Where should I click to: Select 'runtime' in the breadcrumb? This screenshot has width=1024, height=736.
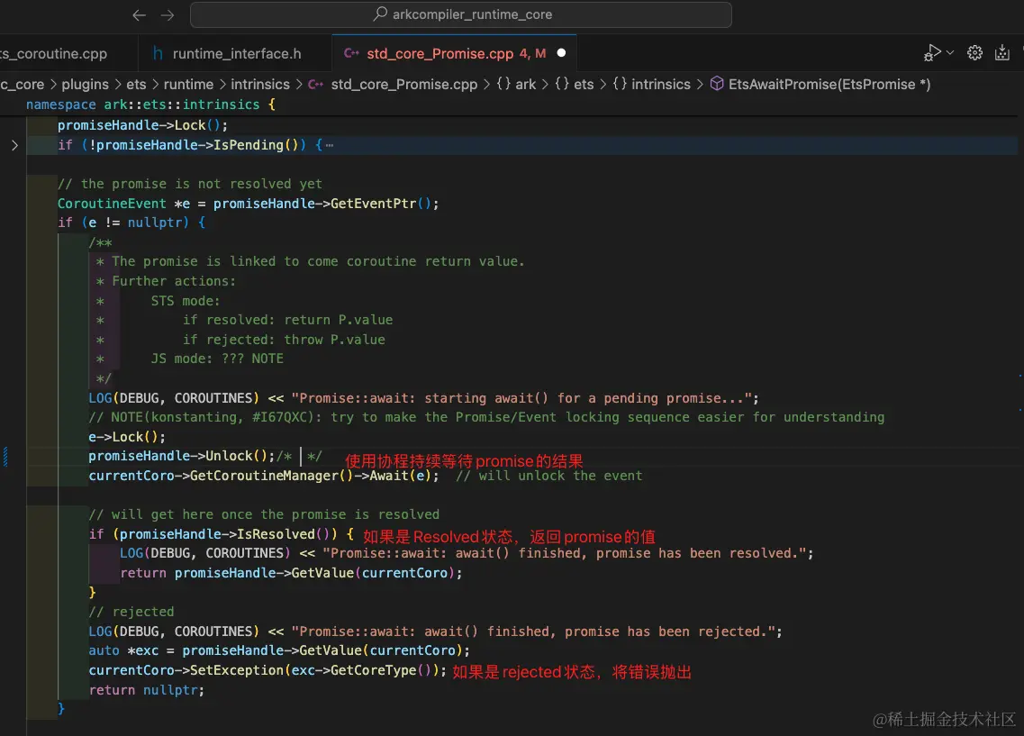point(188,85)
